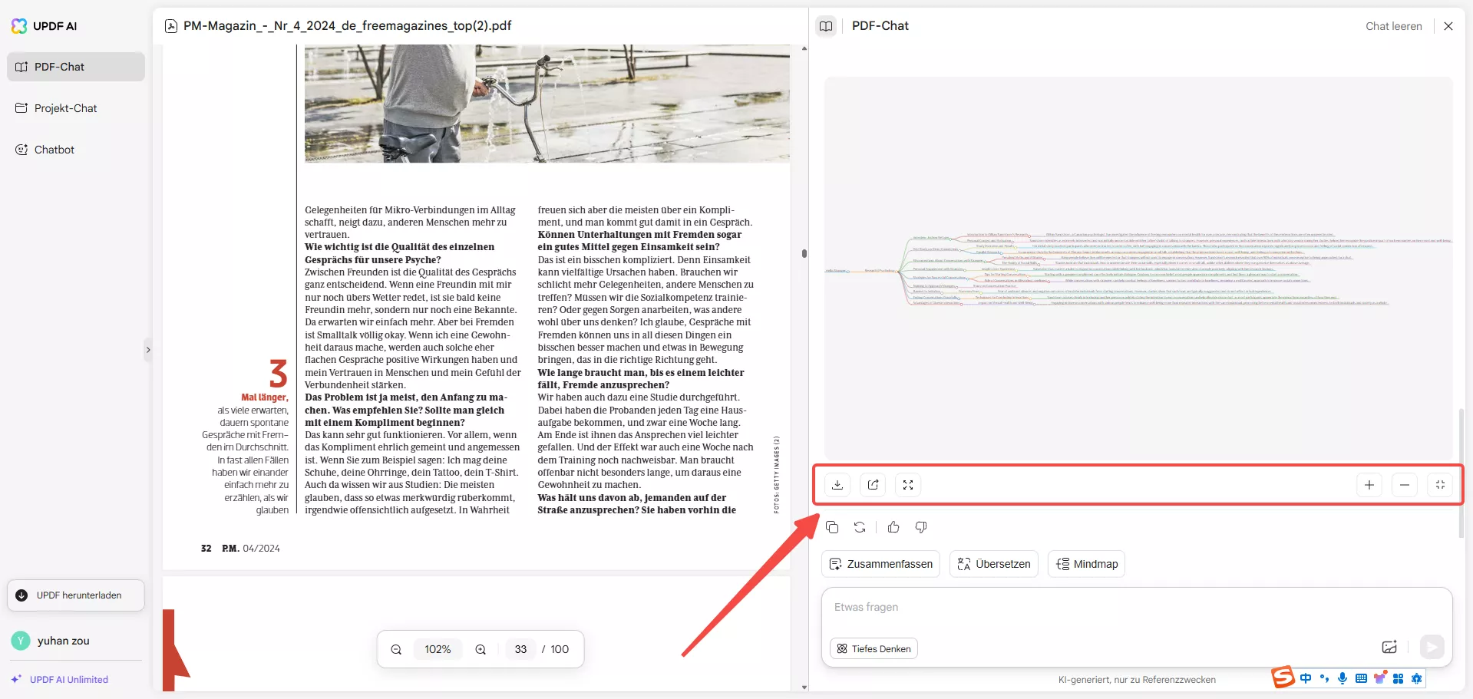Click the UPDF AI logo
The image size is (1473, 699).
click(x=45, y=26)
